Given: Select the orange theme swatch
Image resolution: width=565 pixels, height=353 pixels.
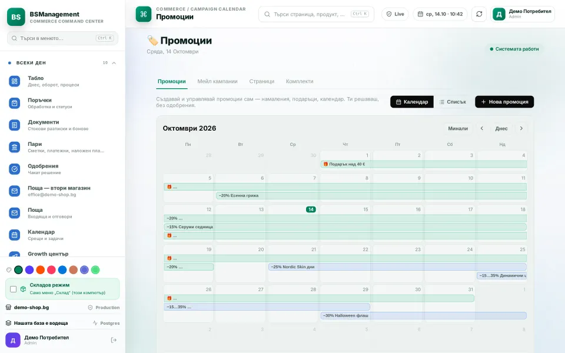Looking at the screenshot, I should pos(41,270).
